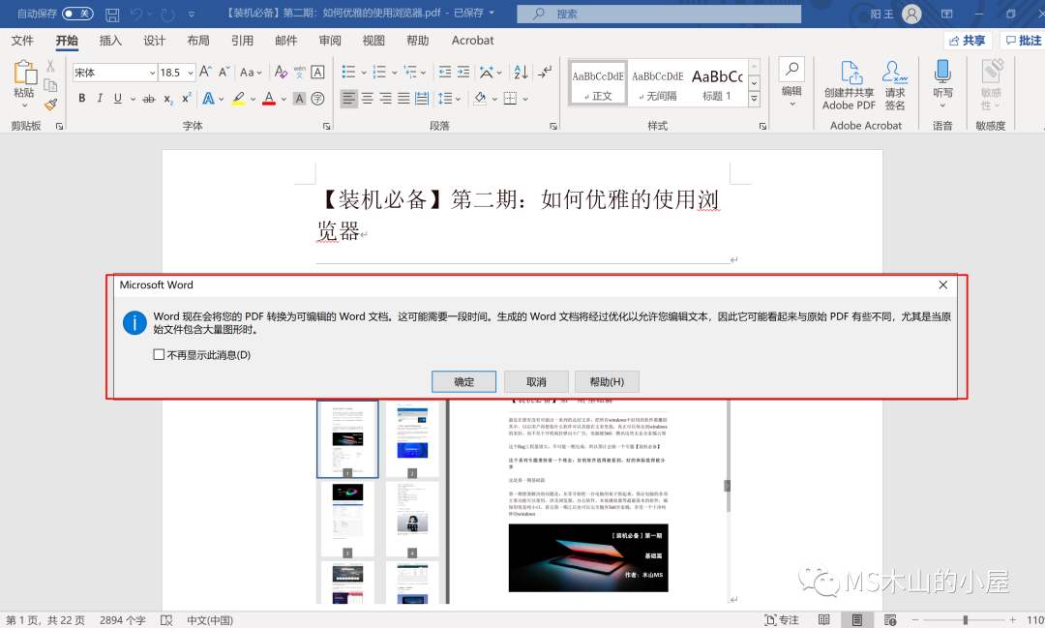Click the Paste clipboard icon
Viewport: 1045px width, 628px height.
pos(24,73)
